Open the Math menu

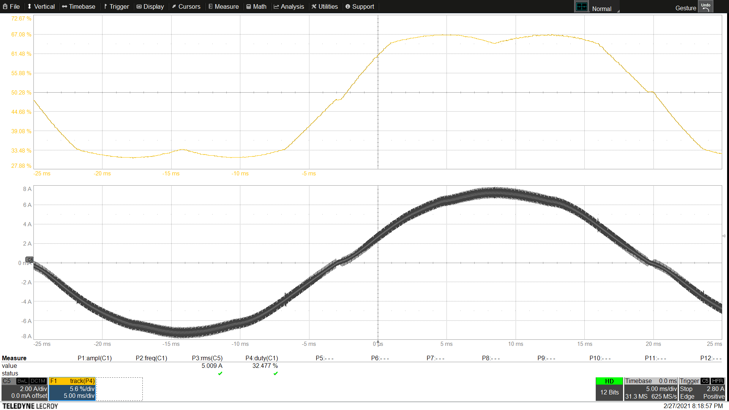coord(256,6)
